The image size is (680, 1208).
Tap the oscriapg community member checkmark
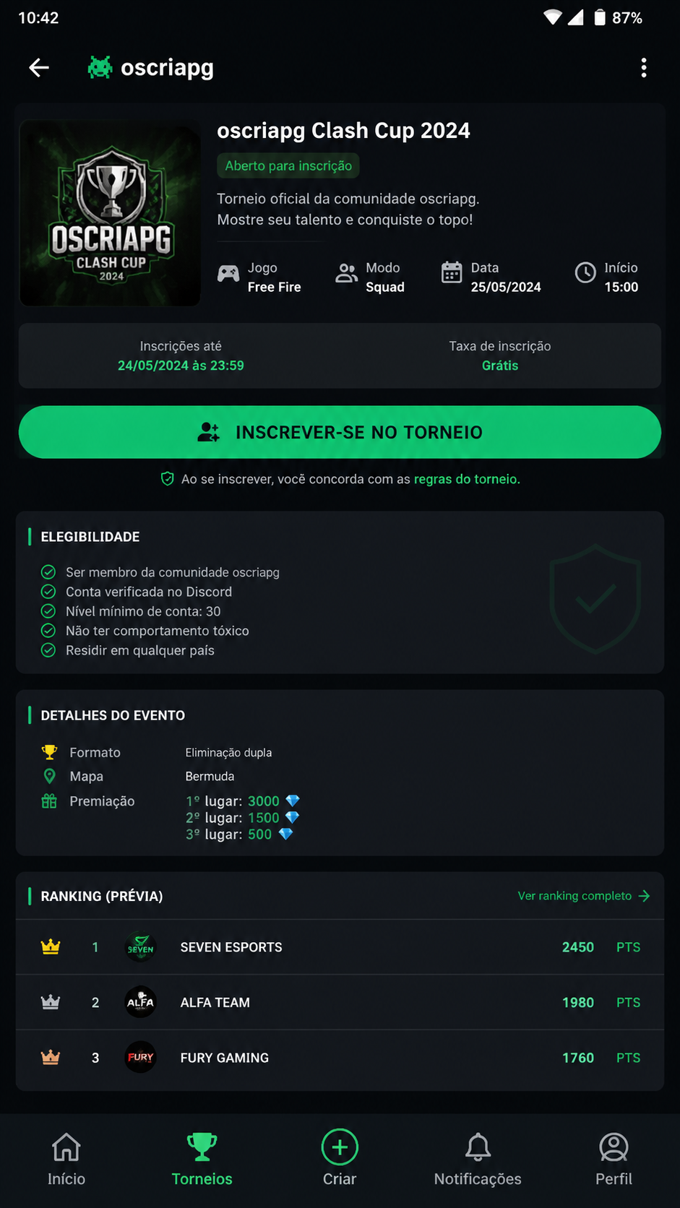coord(48,572)
